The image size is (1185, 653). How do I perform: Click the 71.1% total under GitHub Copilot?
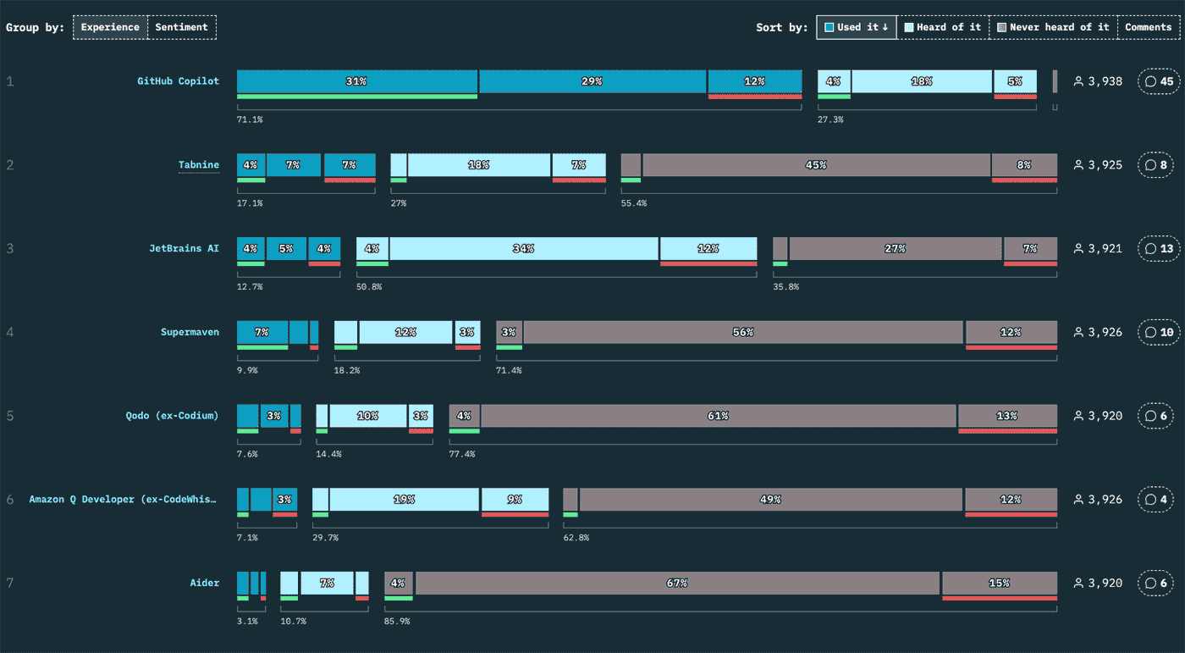click(x=250, y=119)
